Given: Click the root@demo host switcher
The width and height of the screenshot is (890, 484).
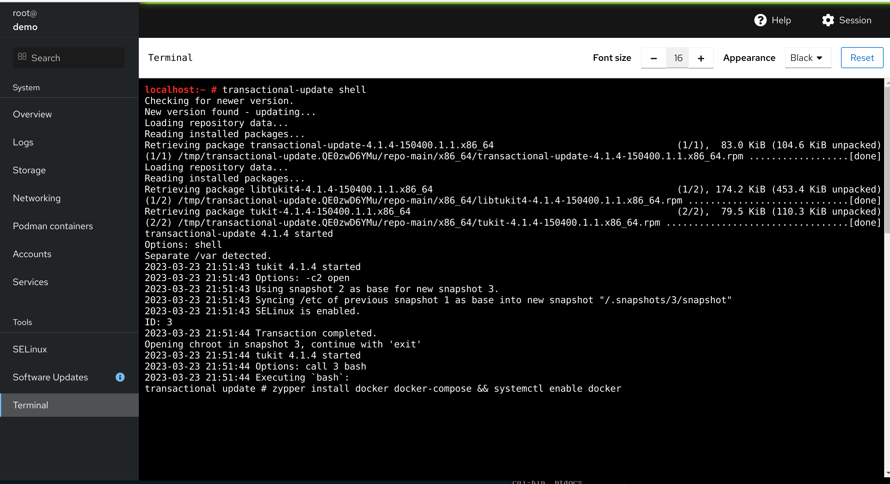Looking at the screenshot, I should coord(25,20).
